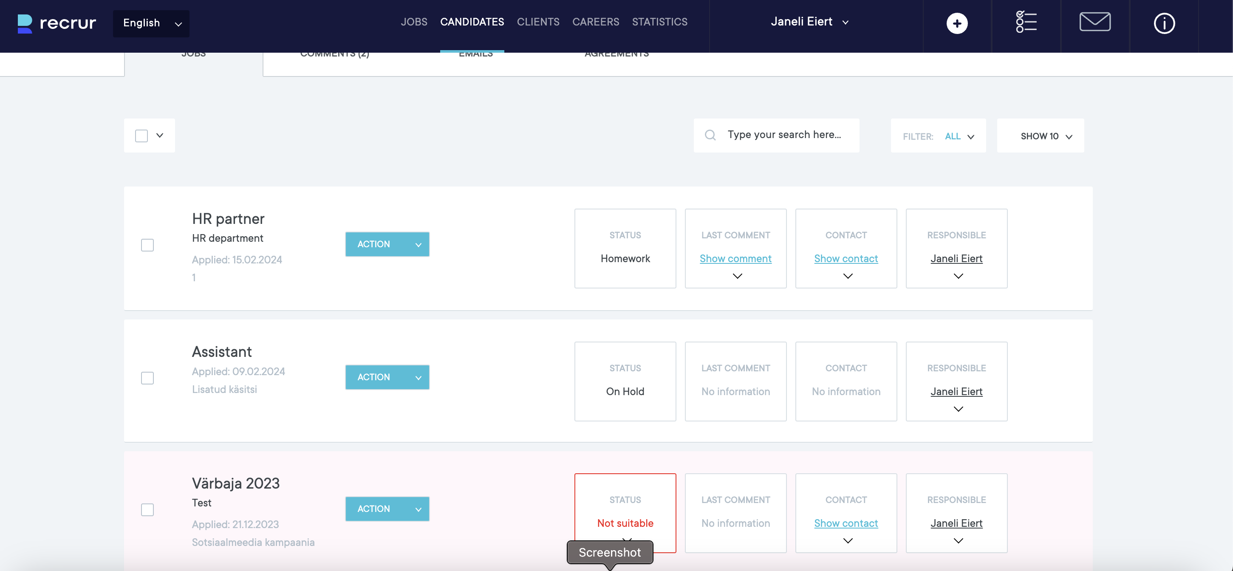Tick the HR partner row checkbox
The width and height of the screenshot is (1233, 571).
point(147,245)
